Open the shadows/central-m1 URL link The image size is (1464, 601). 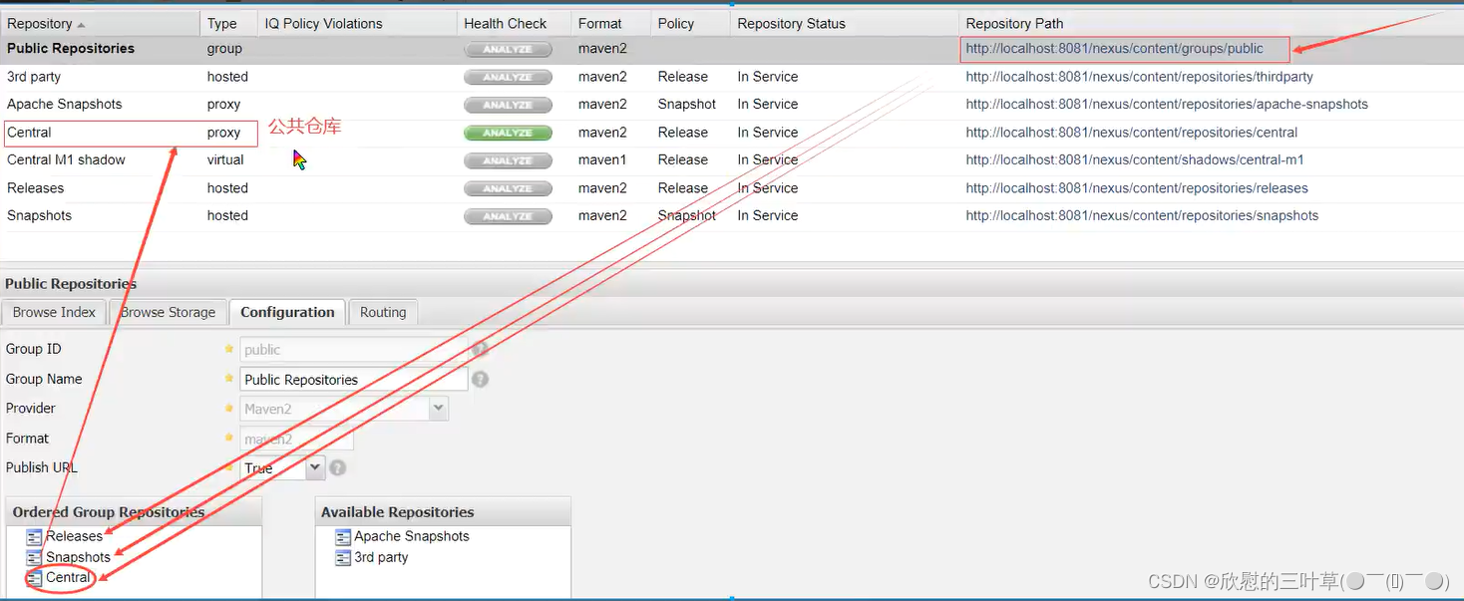coord(1134,160)
